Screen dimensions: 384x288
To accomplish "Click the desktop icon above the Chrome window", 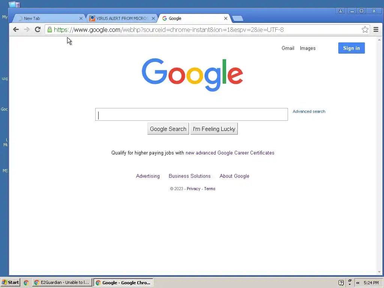I will pos(15,4).
